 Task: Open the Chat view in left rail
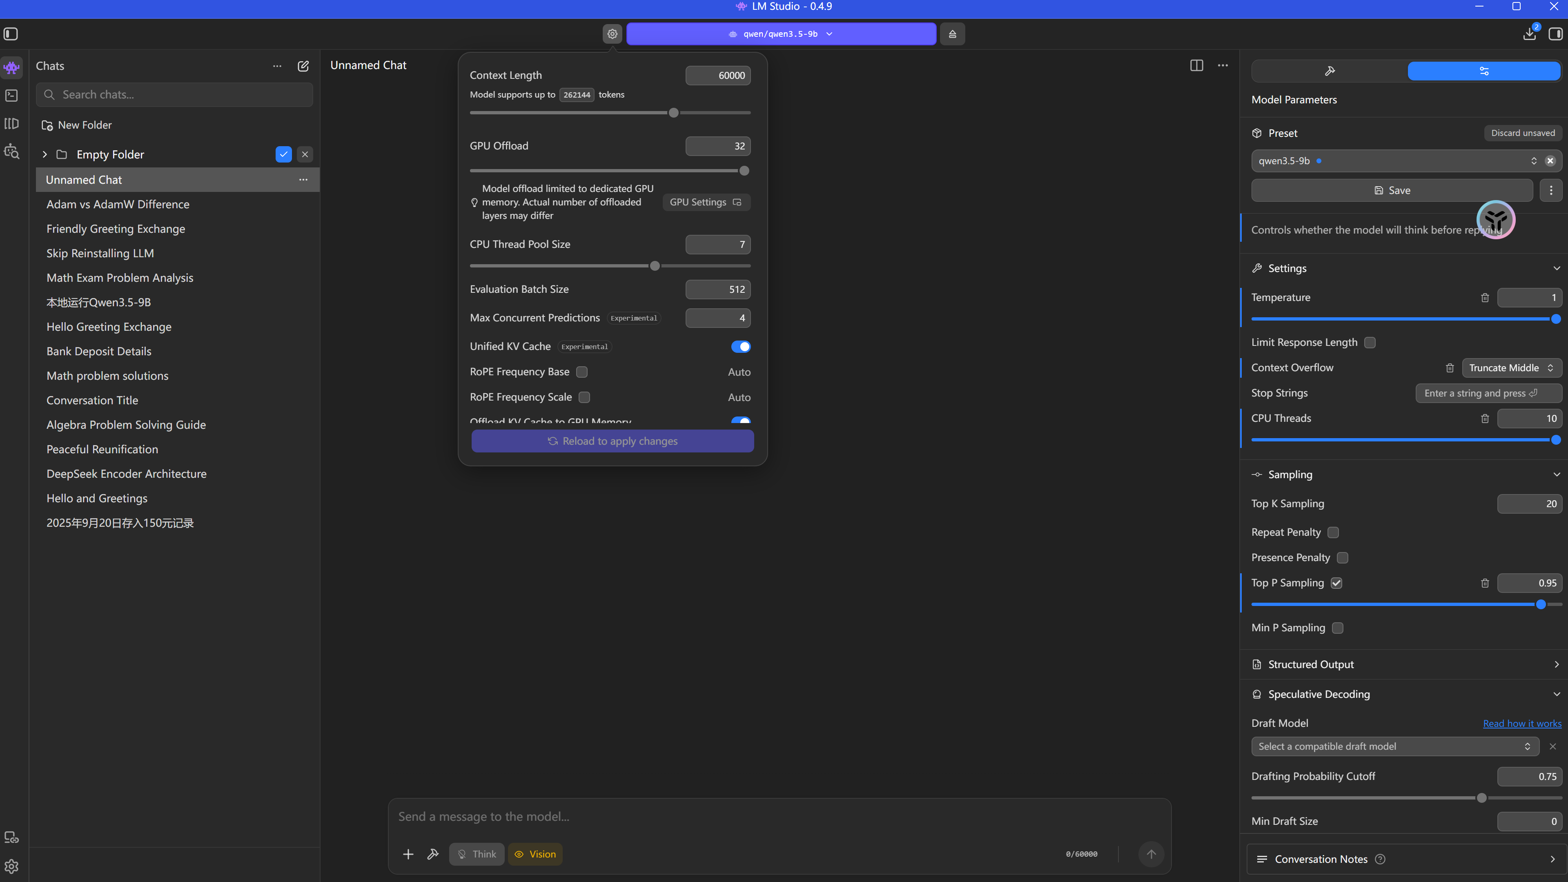point(11,67)
